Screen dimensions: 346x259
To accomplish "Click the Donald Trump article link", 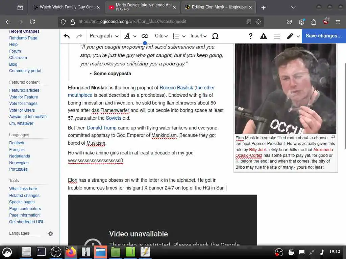I will [x=101, y=128].
